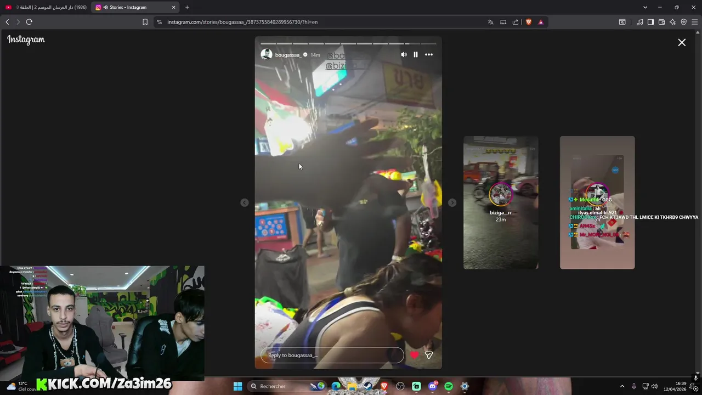
Task: Click the address bar URL
Action: pyautogui.click(x=242, y=22)
